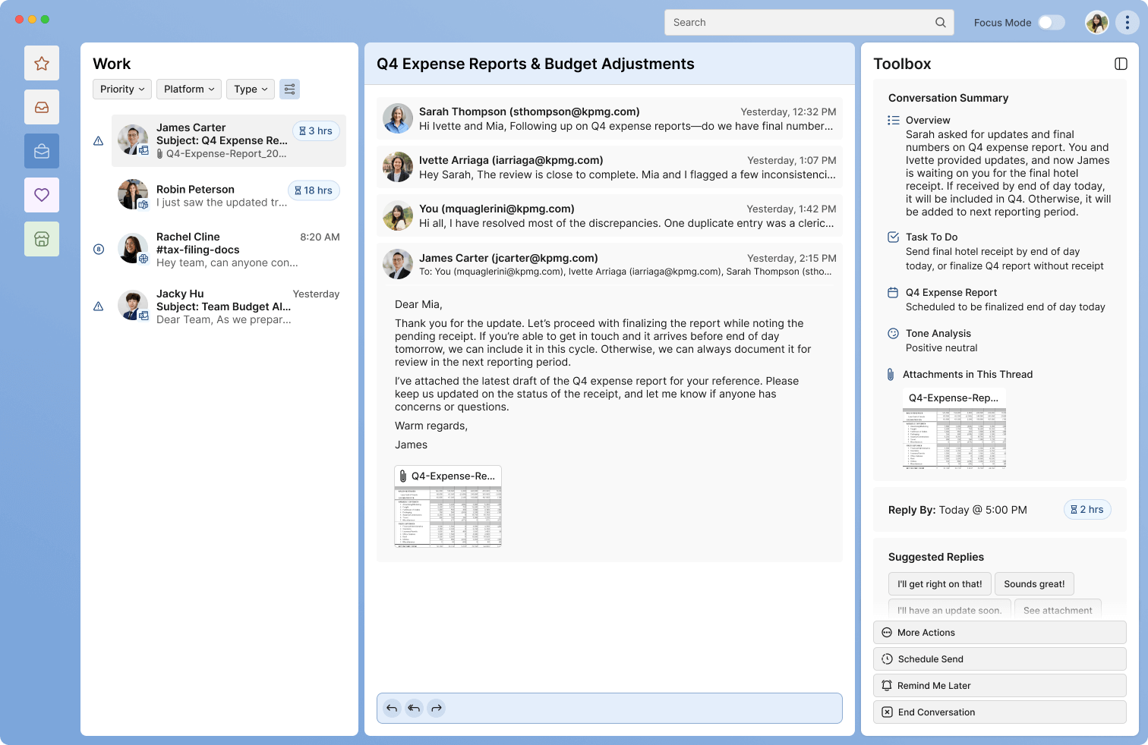The width and height of the screenshot is (1148, 745).
Task: Click the Task To Do checkmark icon
Action: tap(894, 237)
